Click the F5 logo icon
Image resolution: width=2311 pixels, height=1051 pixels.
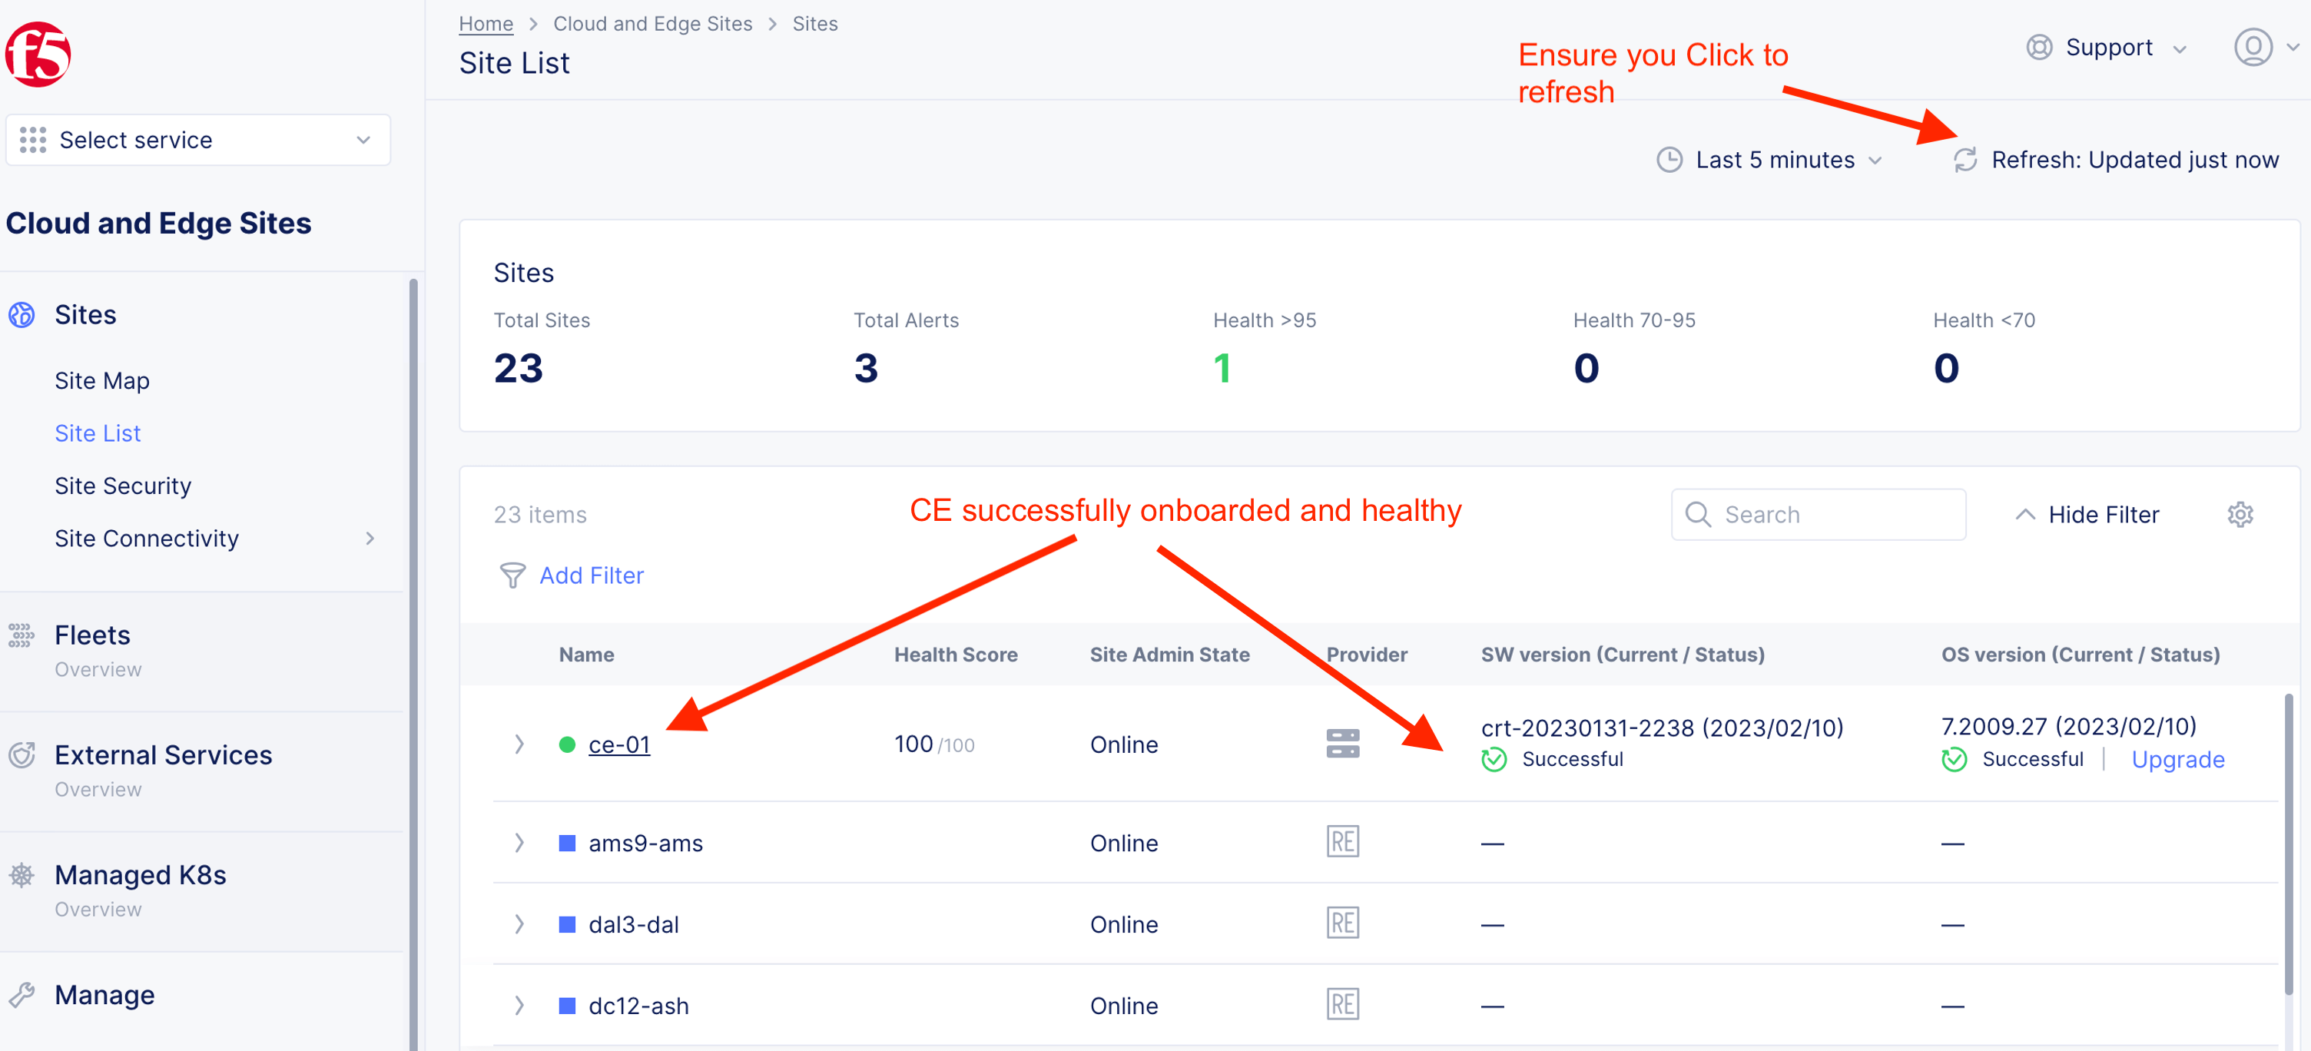[38, 55]
